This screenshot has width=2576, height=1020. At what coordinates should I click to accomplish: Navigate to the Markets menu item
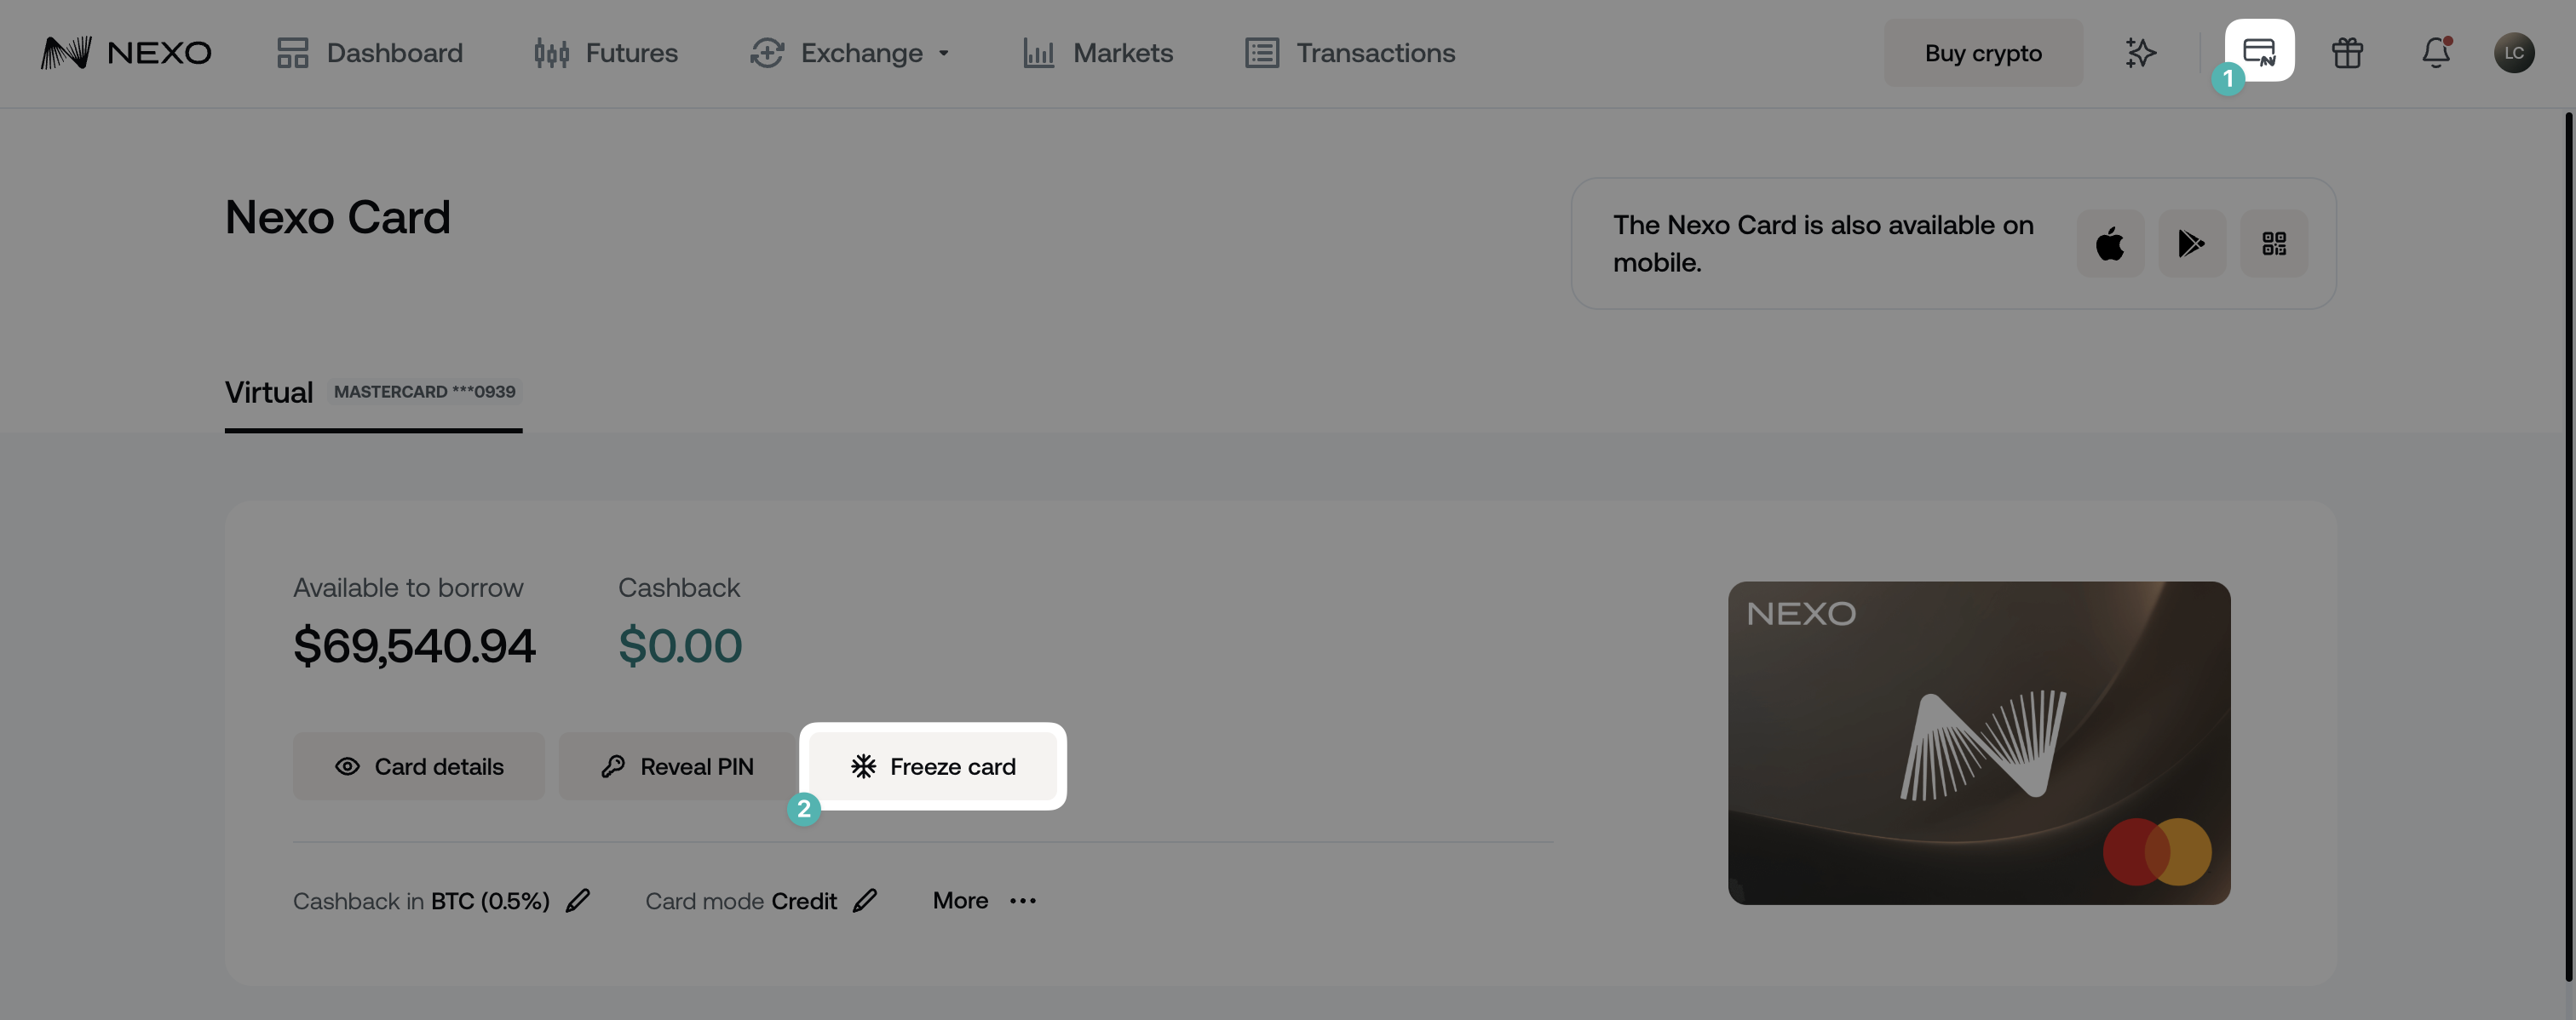click(1098, 53)
